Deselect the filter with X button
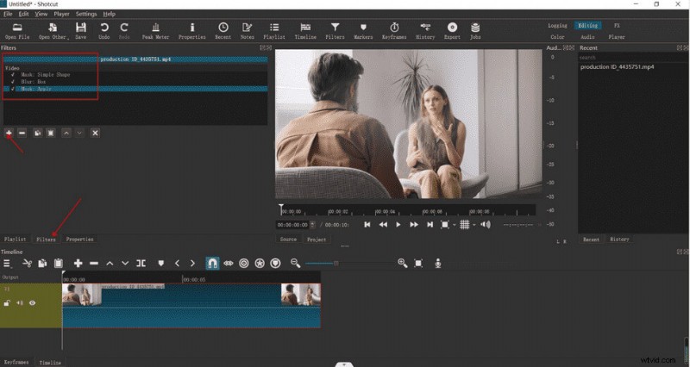The height and width of the screenshot is (367, 690). pyautogui.click(x=95, y=133)
